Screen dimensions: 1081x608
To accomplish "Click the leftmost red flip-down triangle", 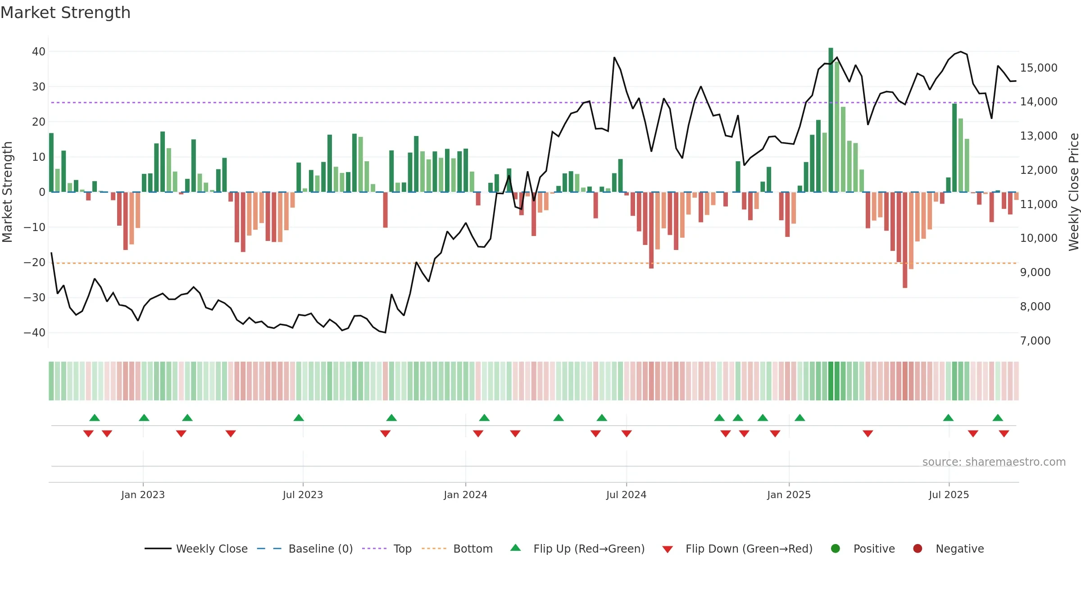I will pos(88,434).
